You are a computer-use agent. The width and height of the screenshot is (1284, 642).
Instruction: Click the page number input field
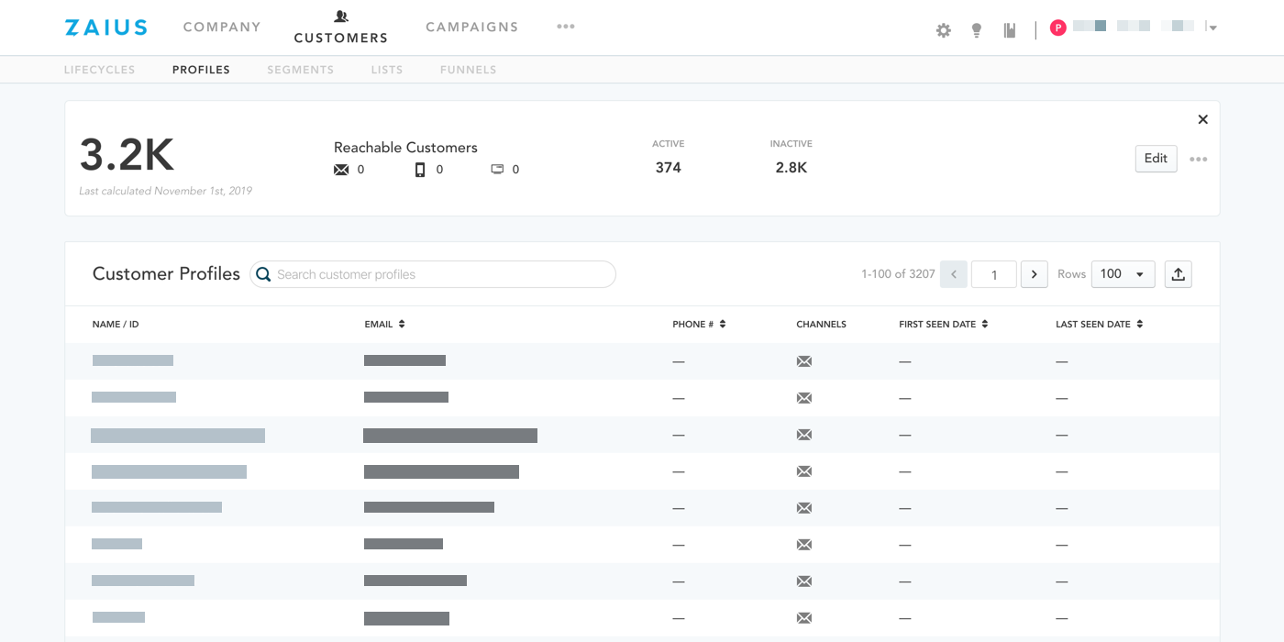[x=994, y=274]
